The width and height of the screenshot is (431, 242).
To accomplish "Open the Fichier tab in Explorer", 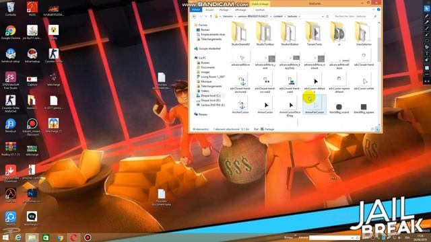I will click(x=196, y=9).
